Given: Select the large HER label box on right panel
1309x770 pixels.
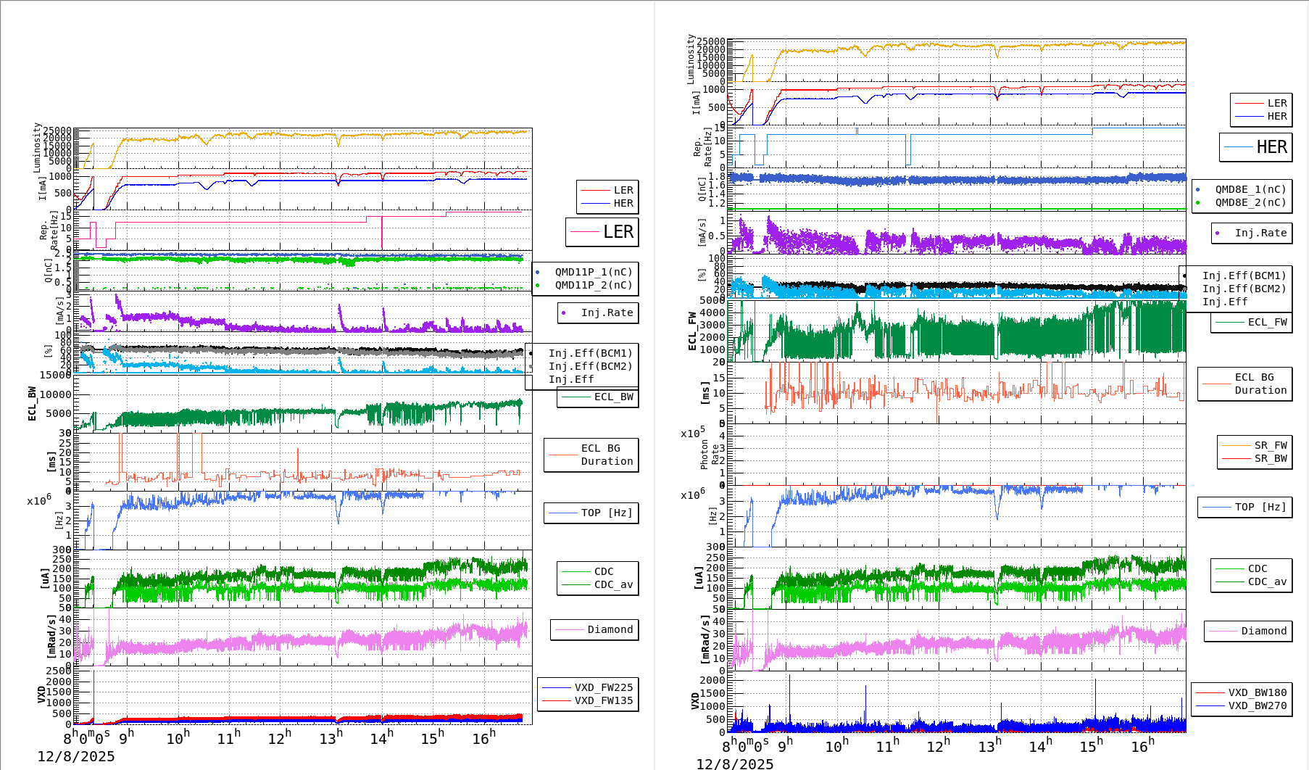Looking at the screenshot, I should [x=1257, y=147].
